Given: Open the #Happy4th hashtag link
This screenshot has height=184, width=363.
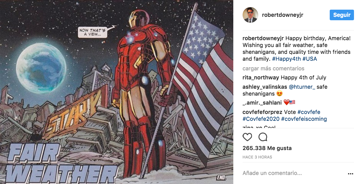Looking at the screenshot, I should coord(286,59).
